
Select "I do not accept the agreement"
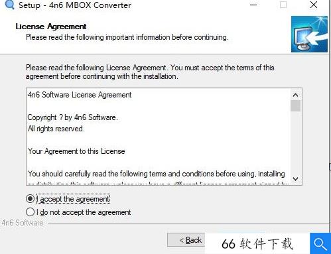click(x=30, y=212)
